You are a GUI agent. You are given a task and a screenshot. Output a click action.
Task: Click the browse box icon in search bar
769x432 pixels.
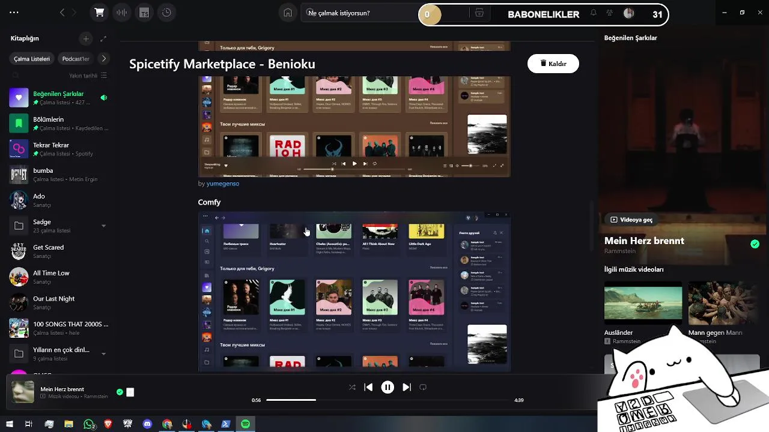tap(479, 13)
